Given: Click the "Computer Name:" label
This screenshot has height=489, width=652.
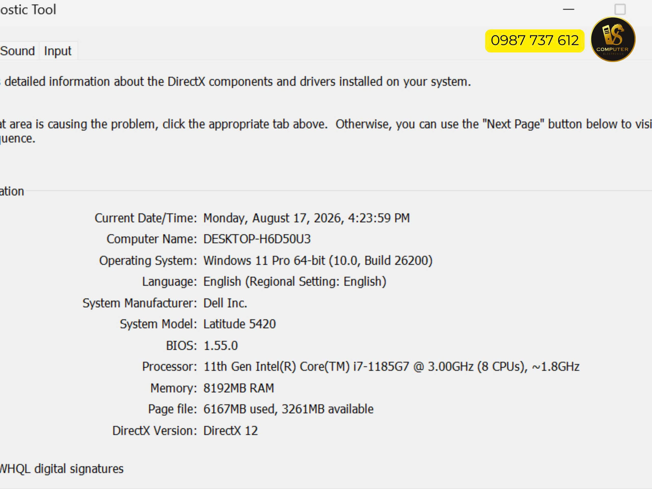Looking at the screenshot, I should [x=152, y=239].
